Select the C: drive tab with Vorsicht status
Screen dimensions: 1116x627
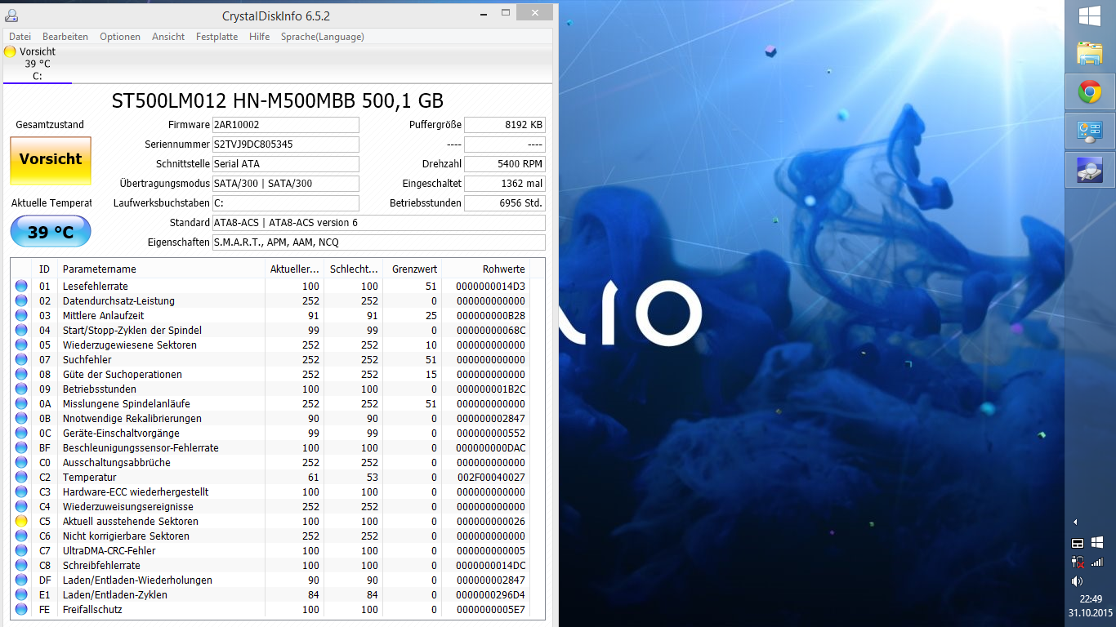coord(37,64)
